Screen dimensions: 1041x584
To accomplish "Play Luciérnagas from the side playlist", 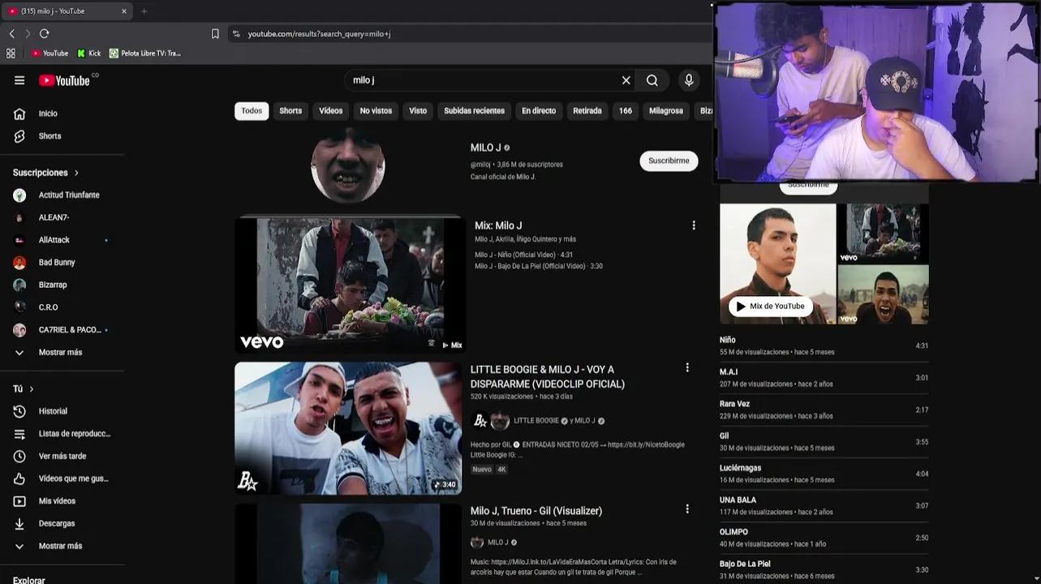I will click(824, 474).
